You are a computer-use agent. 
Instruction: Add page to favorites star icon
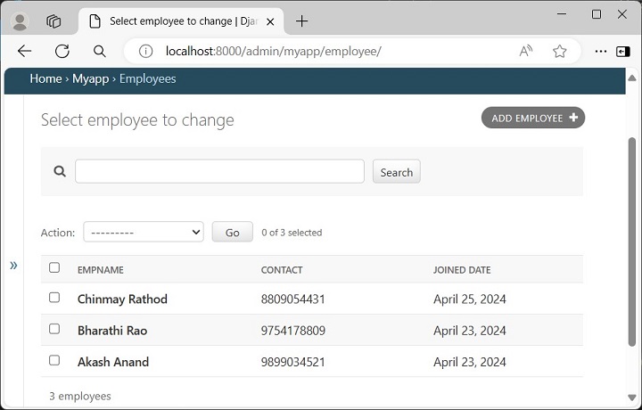559,51
